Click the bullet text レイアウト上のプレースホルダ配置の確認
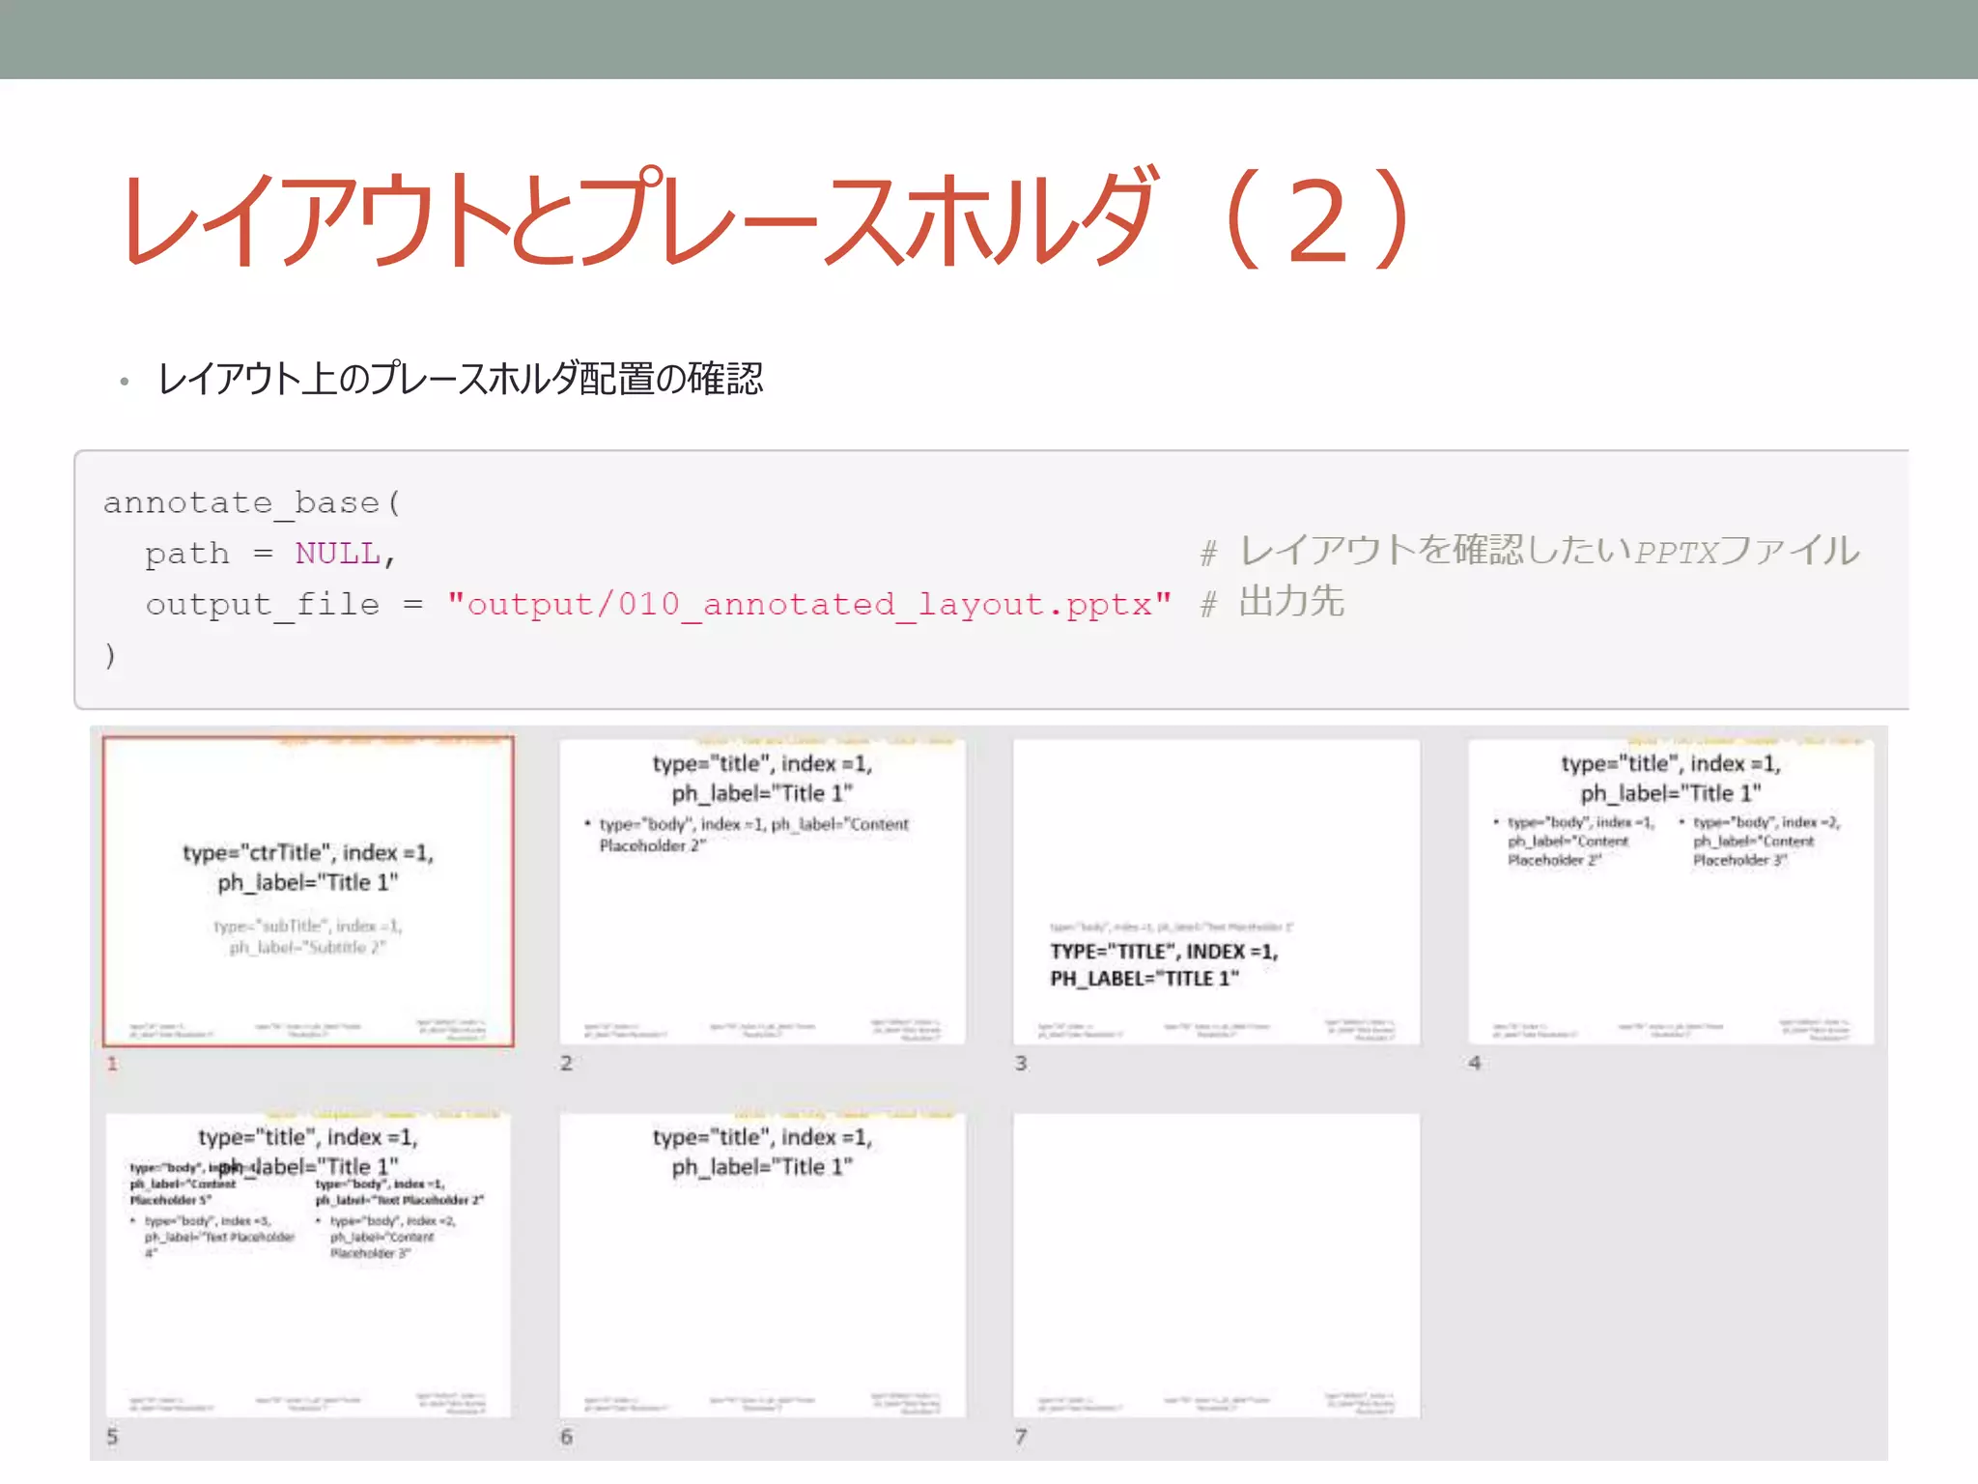This screenshot has width=1978, height=1484. click(x=460, y=379)
